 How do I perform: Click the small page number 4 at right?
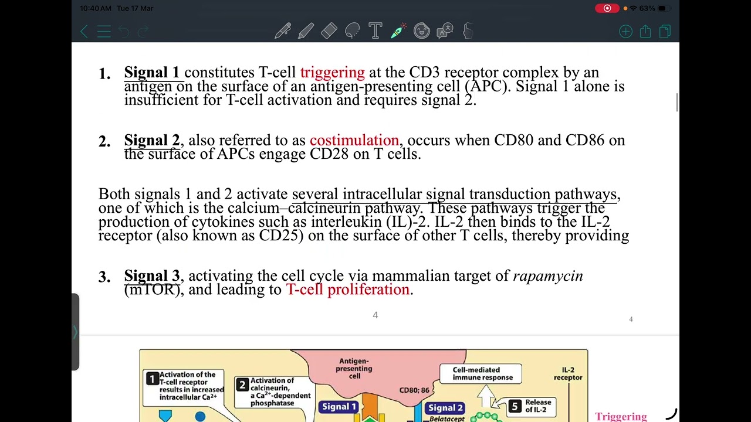(x=631, y=319)
